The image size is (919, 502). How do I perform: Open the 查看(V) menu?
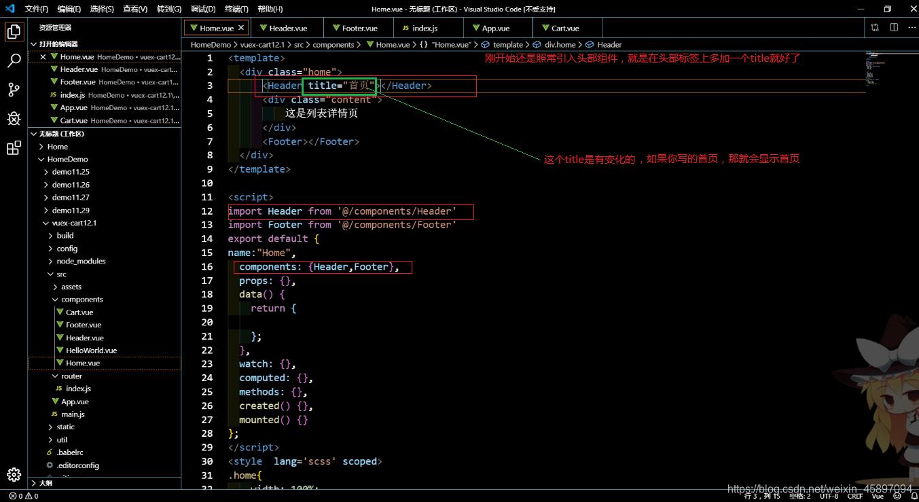(x=135, y=9)
